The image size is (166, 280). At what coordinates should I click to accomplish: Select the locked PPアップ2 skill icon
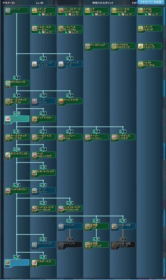tap(61, 245)
